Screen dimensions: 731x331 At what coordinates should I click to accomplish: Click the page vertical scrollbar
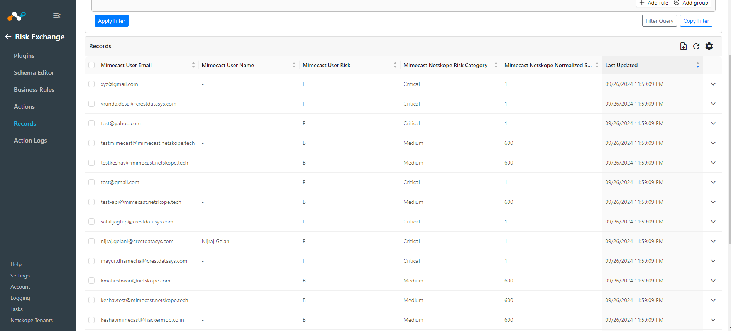point(729,149)
